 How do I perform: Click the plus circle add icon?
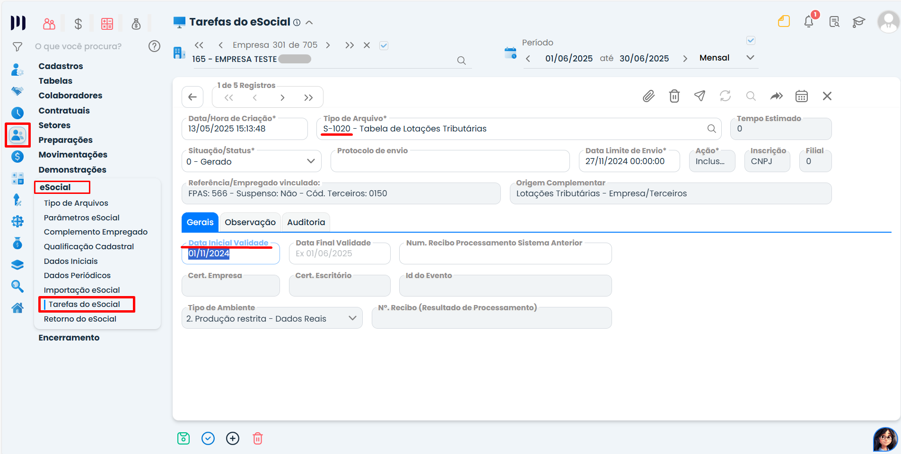click(233, 438)
